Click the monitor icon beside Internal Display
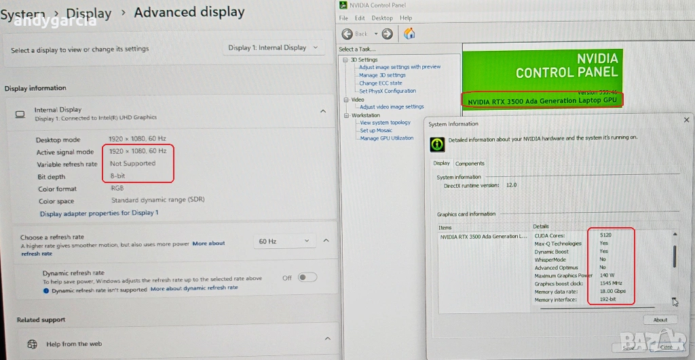695x360 pixels. pyautogui.click(x=20, y=114)
